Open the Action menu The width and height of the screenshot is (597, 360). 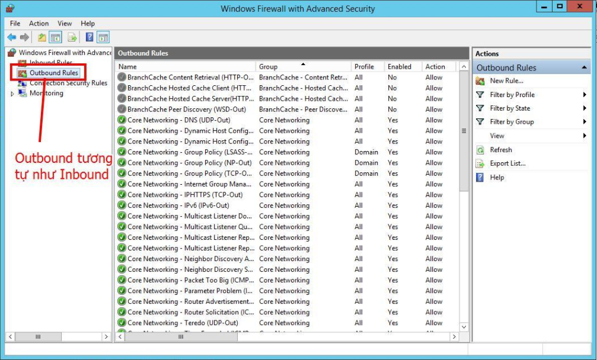coord(39,24)
